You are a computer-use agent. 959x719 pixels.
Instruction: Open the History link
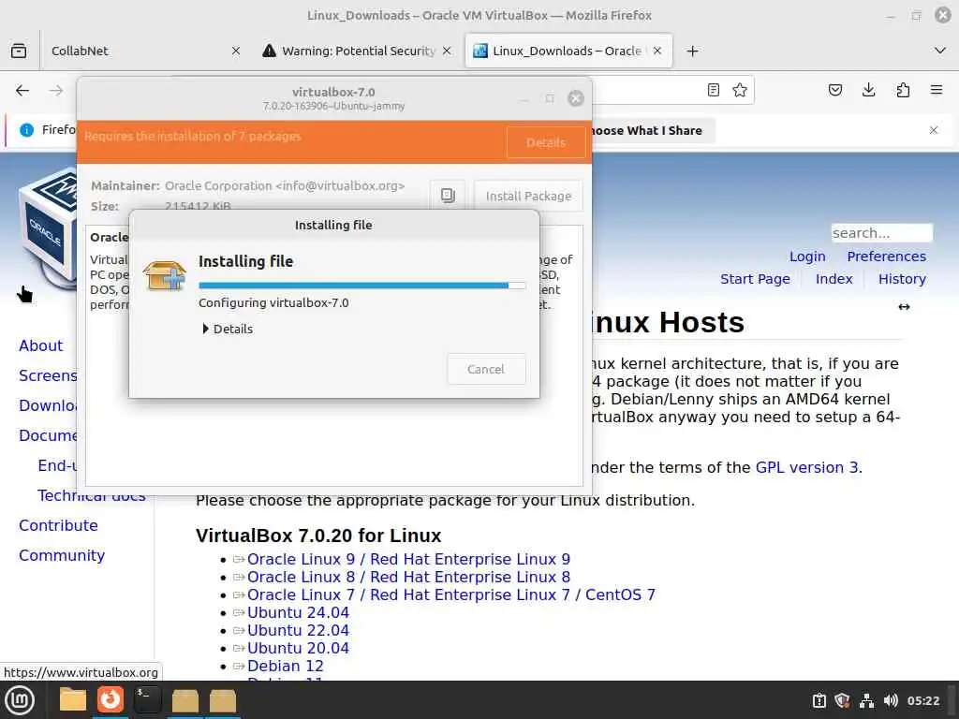(x=902, y=279)
